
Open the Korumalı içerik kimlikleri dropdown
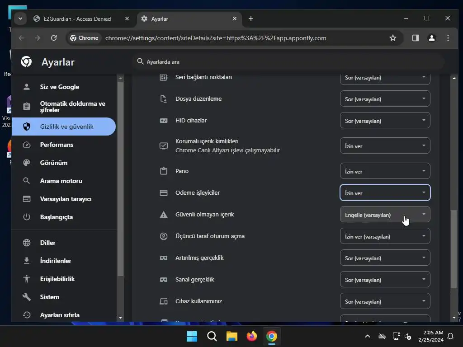pos(385,146)
